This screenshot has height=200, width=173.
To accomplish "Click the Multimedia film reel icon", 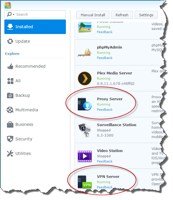I will (10, 110).
